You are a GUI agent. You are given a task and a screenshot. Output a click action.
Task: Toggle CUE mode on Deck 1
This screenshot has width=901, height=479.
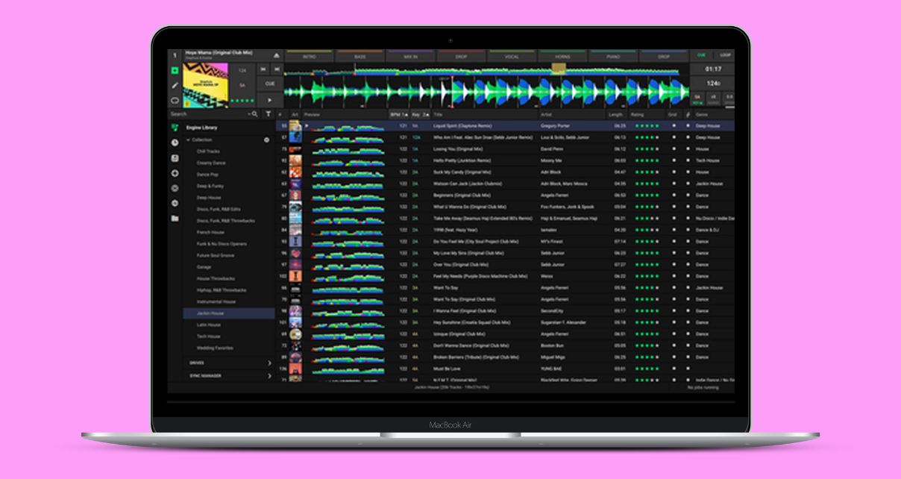pyautogui.click(x=271, y=84)
